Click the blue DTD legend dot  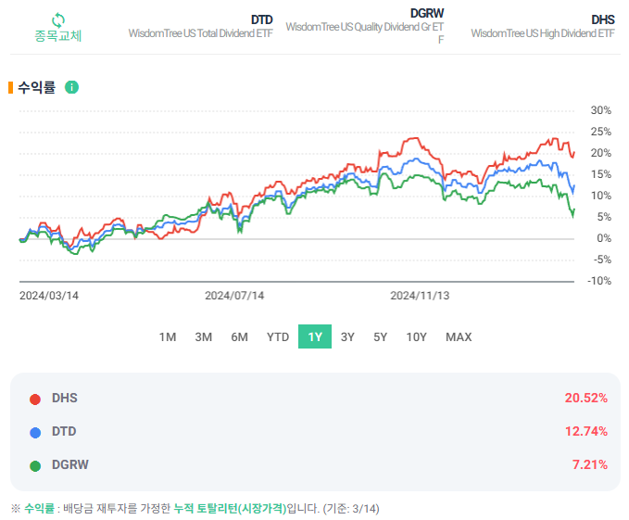click(x=35, y=433)
